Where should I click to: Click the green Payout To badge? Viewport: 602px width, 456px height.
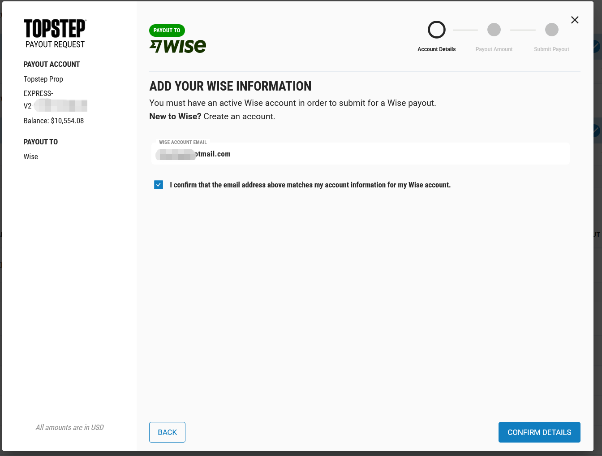(x=167, y=30)
